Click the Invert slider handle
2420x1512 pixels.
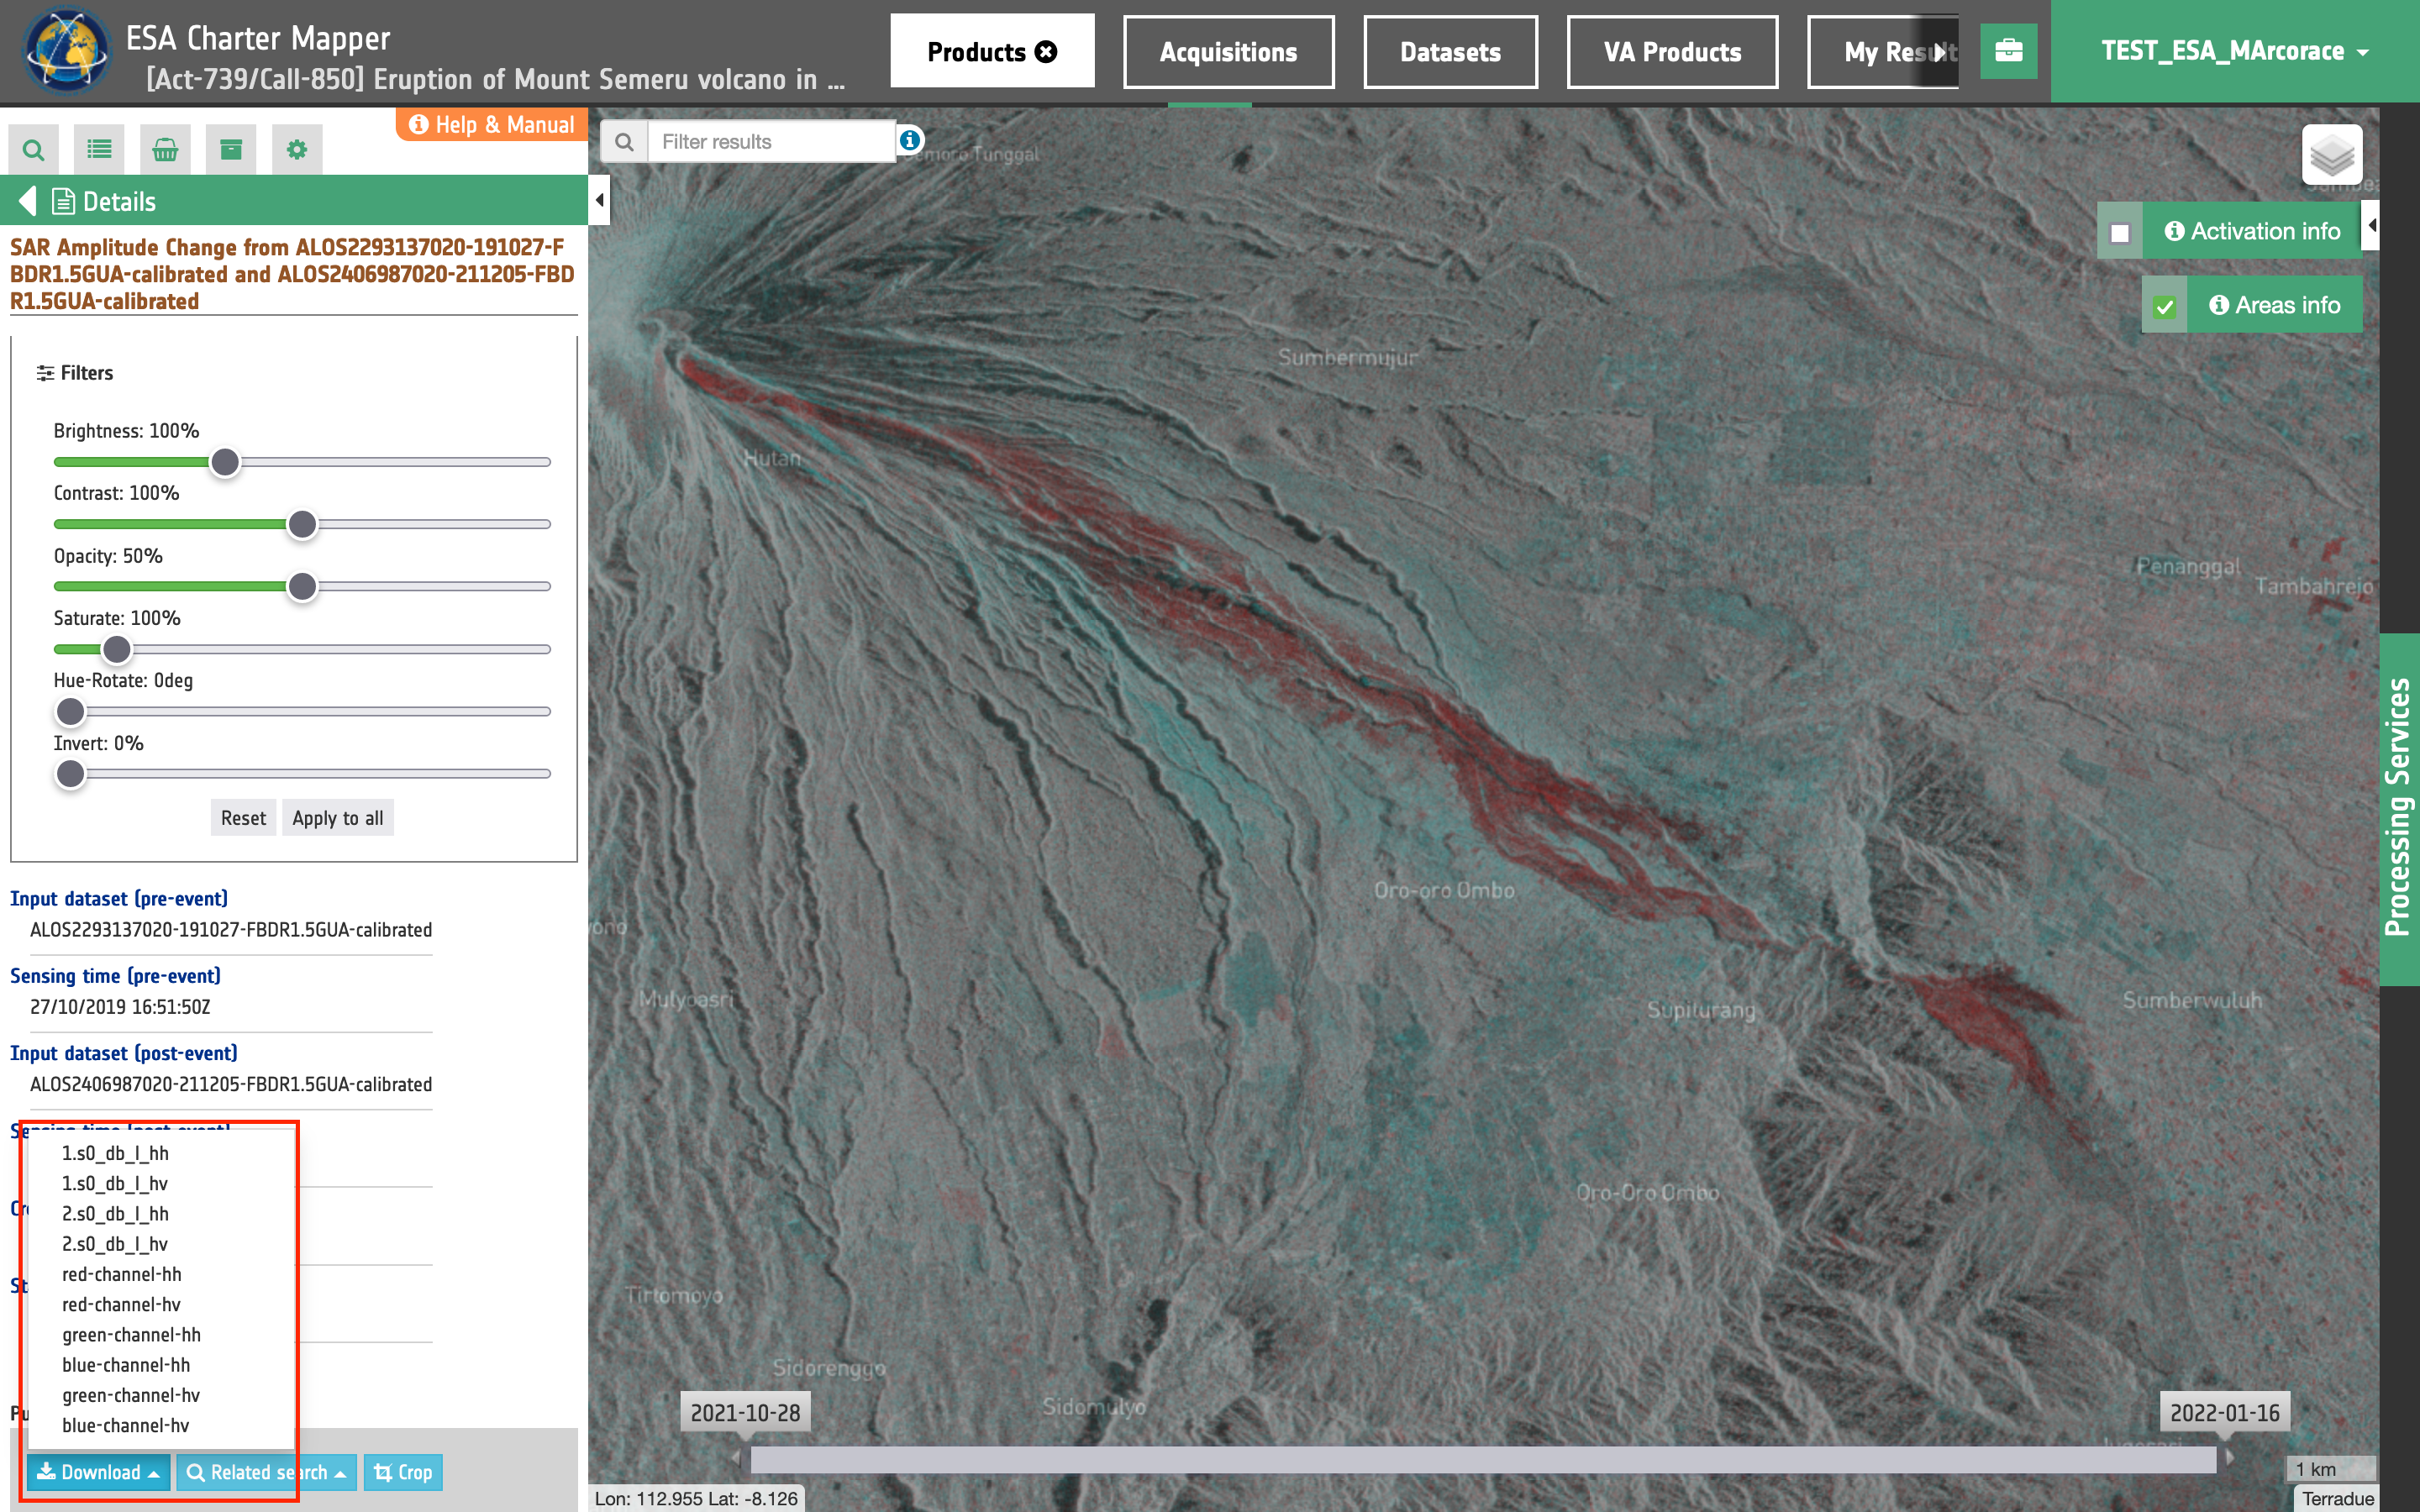[70, 774]
